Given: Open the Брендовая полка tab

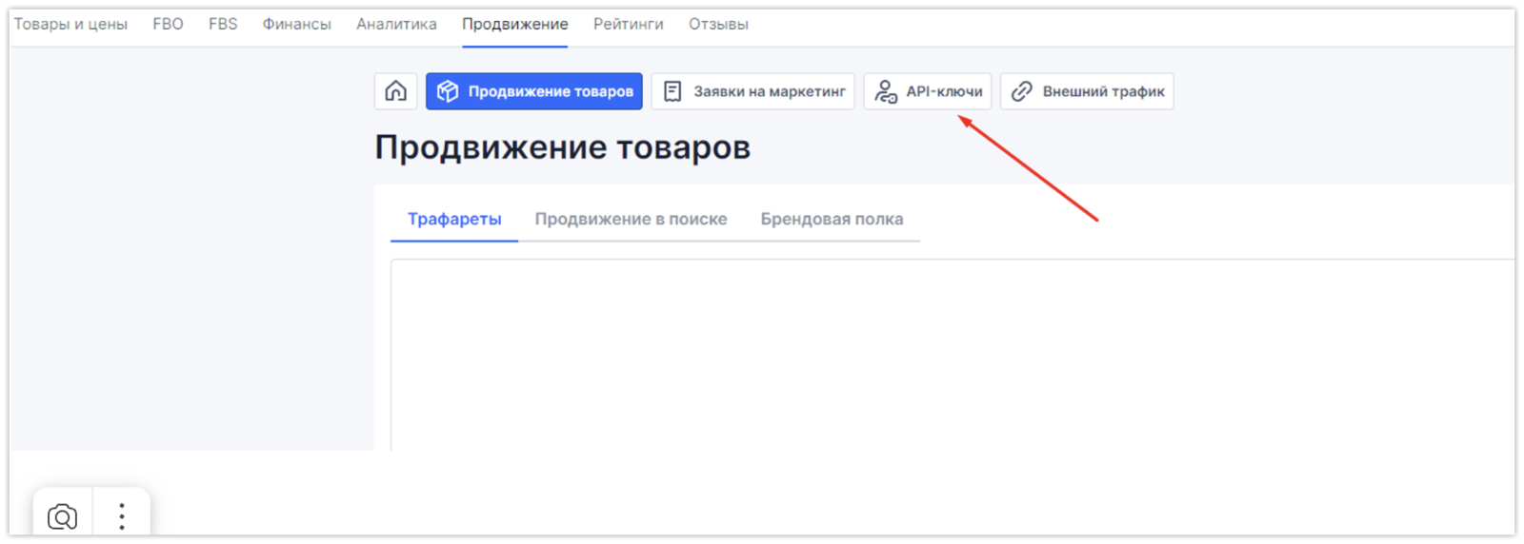Looking at the screenshot, I should click(832, 219).
